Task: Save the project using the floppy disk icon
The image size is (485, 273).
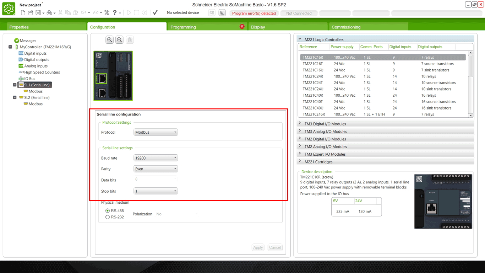Action: coord(38,13)
